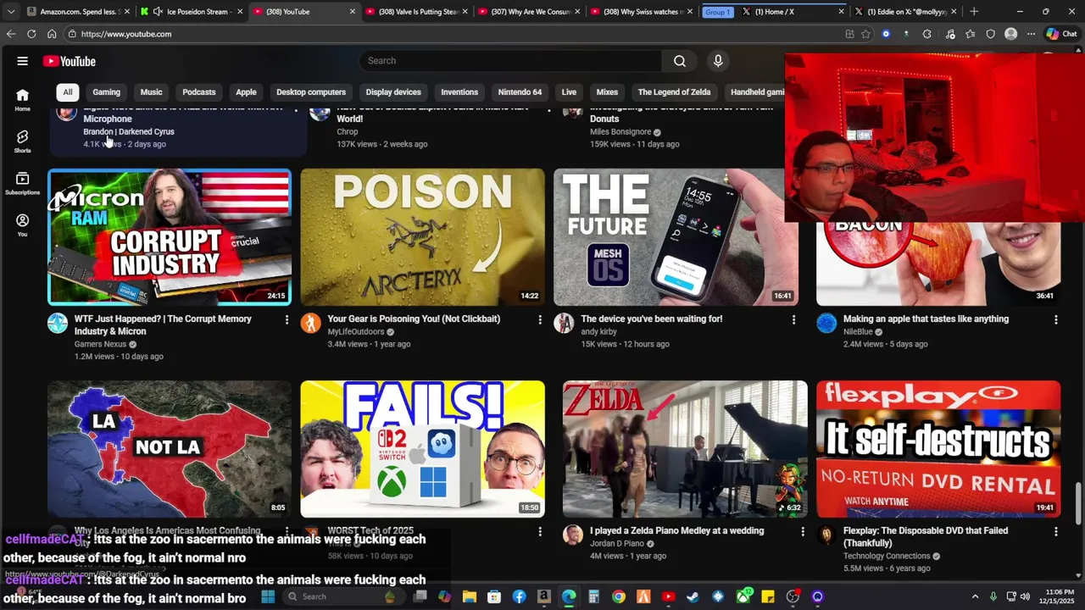Switch to the Home / X browser tab

[790, 12]
